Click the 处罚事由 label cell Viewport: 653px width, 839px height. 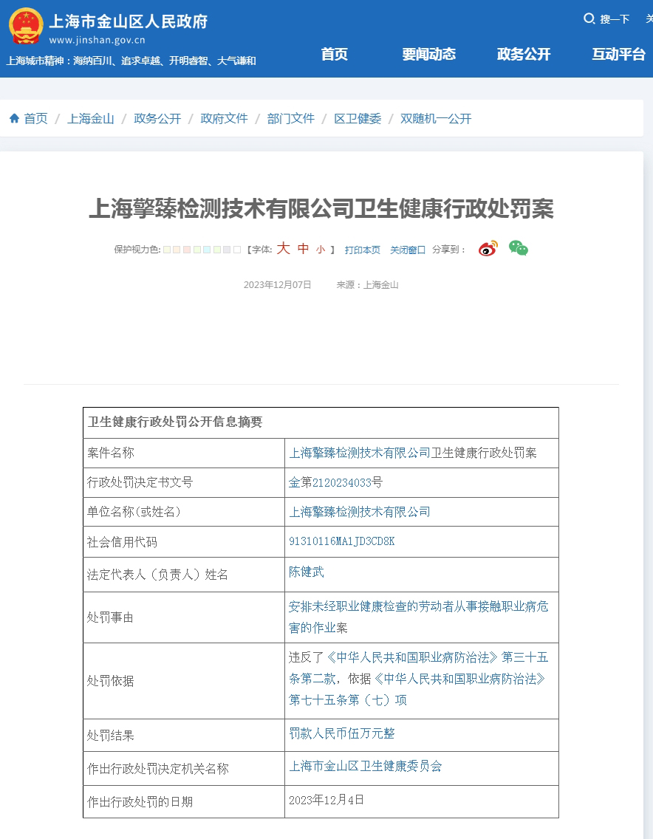[184, 617]
